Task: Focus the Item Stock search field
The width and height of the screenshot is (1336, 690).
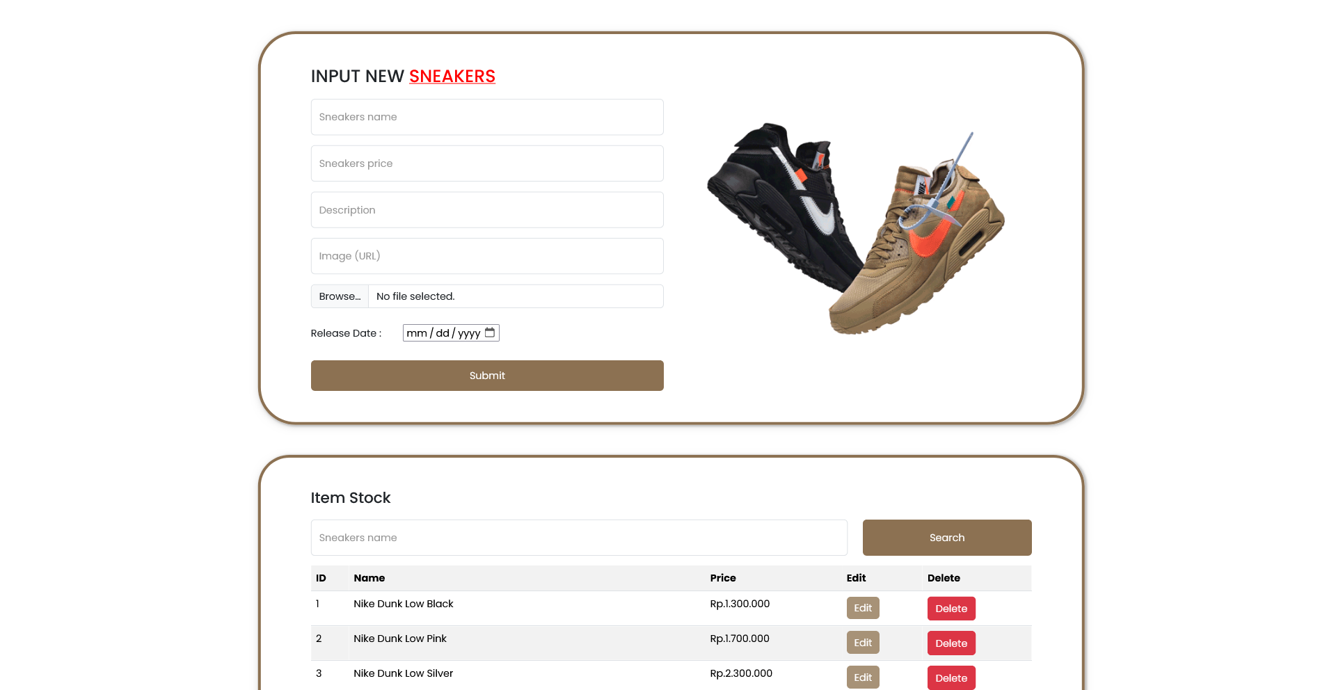Action: (579, 537)
